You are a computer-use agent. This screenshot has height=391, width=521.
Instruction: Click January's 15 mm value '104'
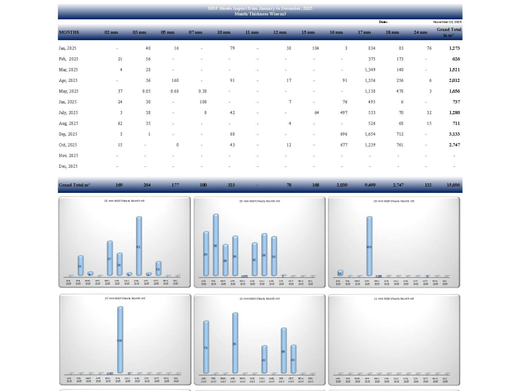click(x=316, y=48)
